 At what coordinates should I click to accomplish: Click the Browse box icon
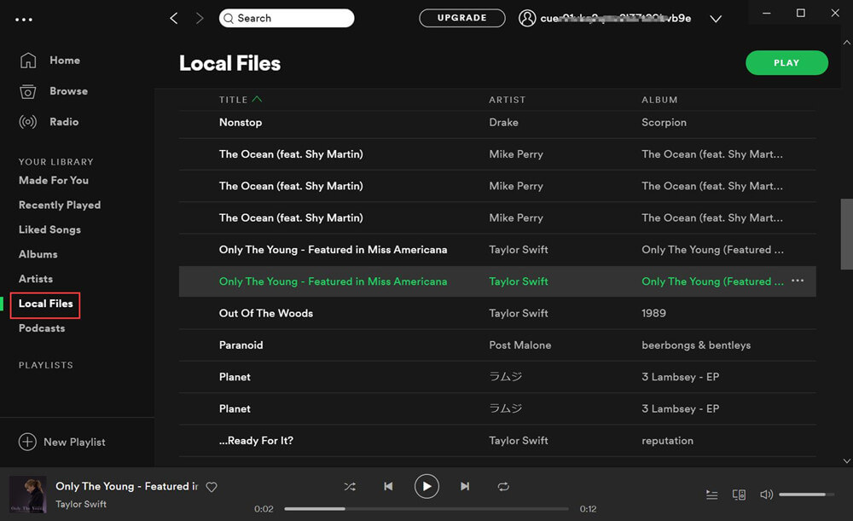28,91
